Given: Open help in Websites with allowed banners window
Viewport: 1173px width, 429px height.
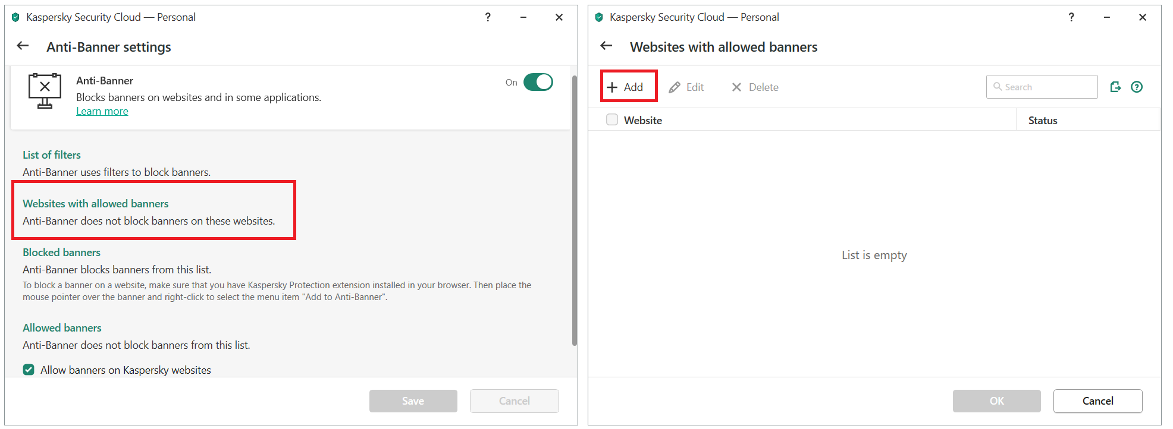Looking at the screenshot, I should 1071,17.
